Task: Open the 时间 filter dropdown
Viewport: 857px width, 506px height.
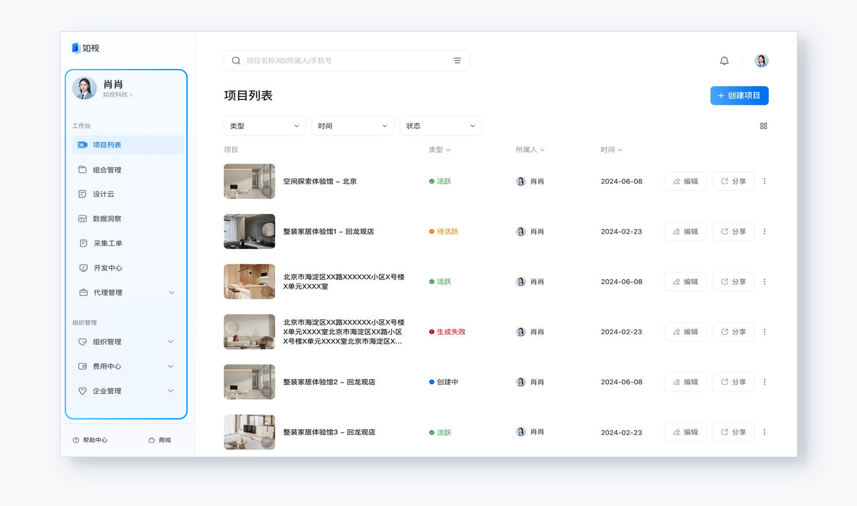Action: [353, 126]
